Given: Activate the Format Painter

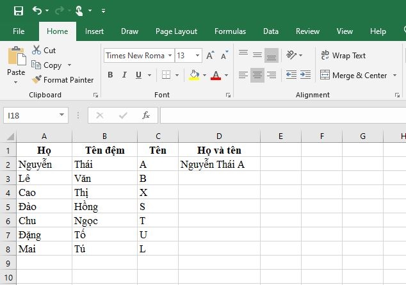Looking at the screenshot, I should tap(63, 79).
